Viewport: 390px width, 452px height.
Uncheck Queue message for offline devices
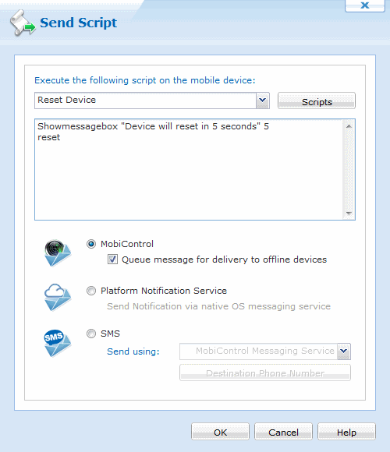(x=112, y=260)
